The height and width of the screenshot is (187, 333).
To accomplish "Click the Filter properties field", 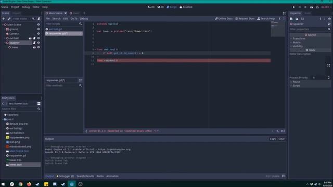I will tap(310, 29).
